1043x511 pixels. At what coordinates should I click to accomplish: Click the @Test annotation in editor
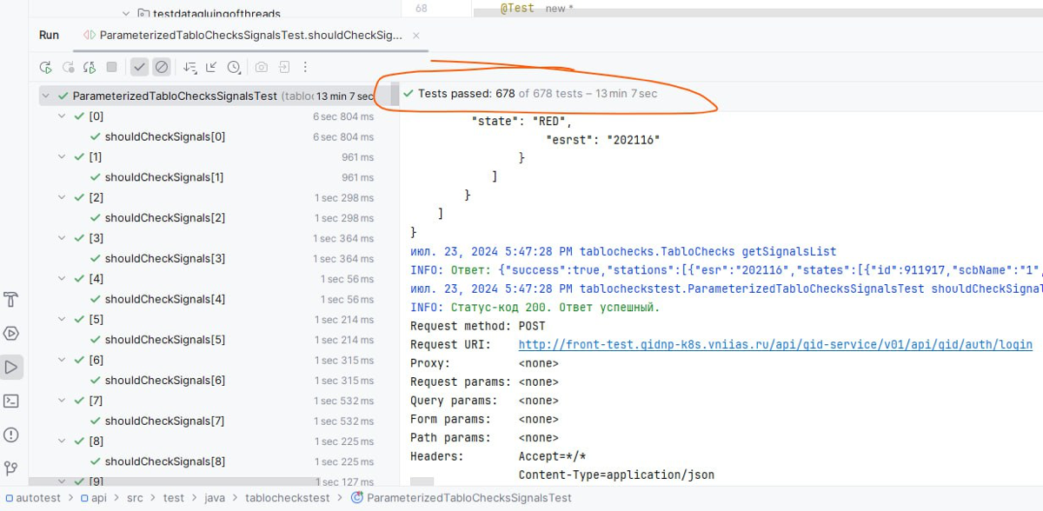point(517,8)
